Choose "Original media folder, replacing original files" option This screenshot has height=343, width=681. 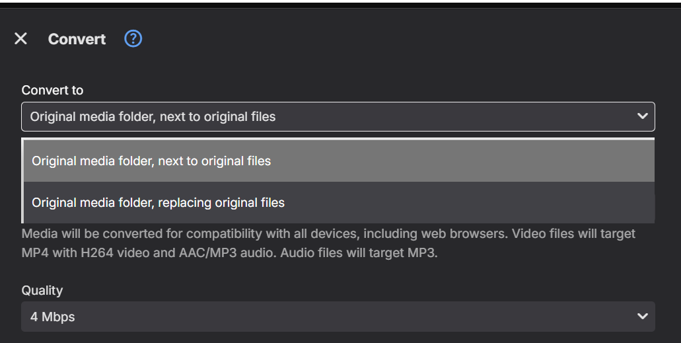(x=158, y=202)
